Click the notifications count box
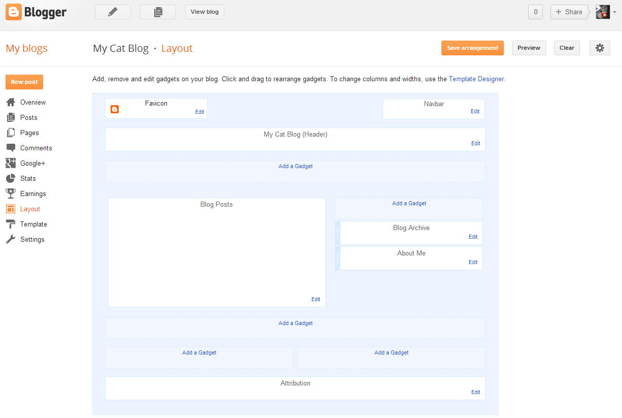This screenshot has width=622, height=418. (x=535, y=12)
